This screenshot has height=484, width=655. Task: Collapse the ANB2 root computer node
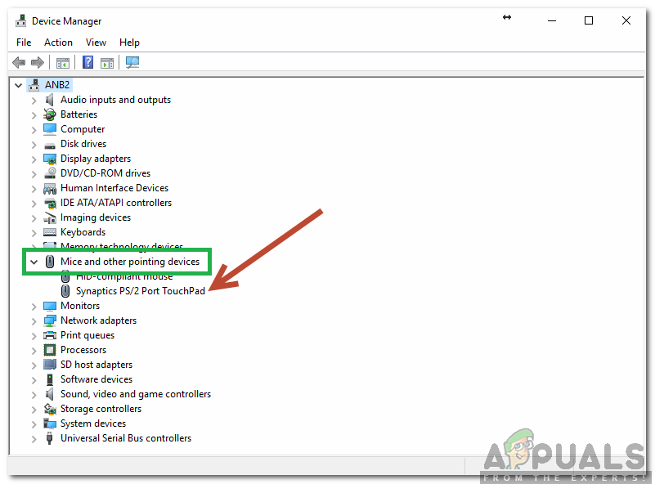coord(20,85)
